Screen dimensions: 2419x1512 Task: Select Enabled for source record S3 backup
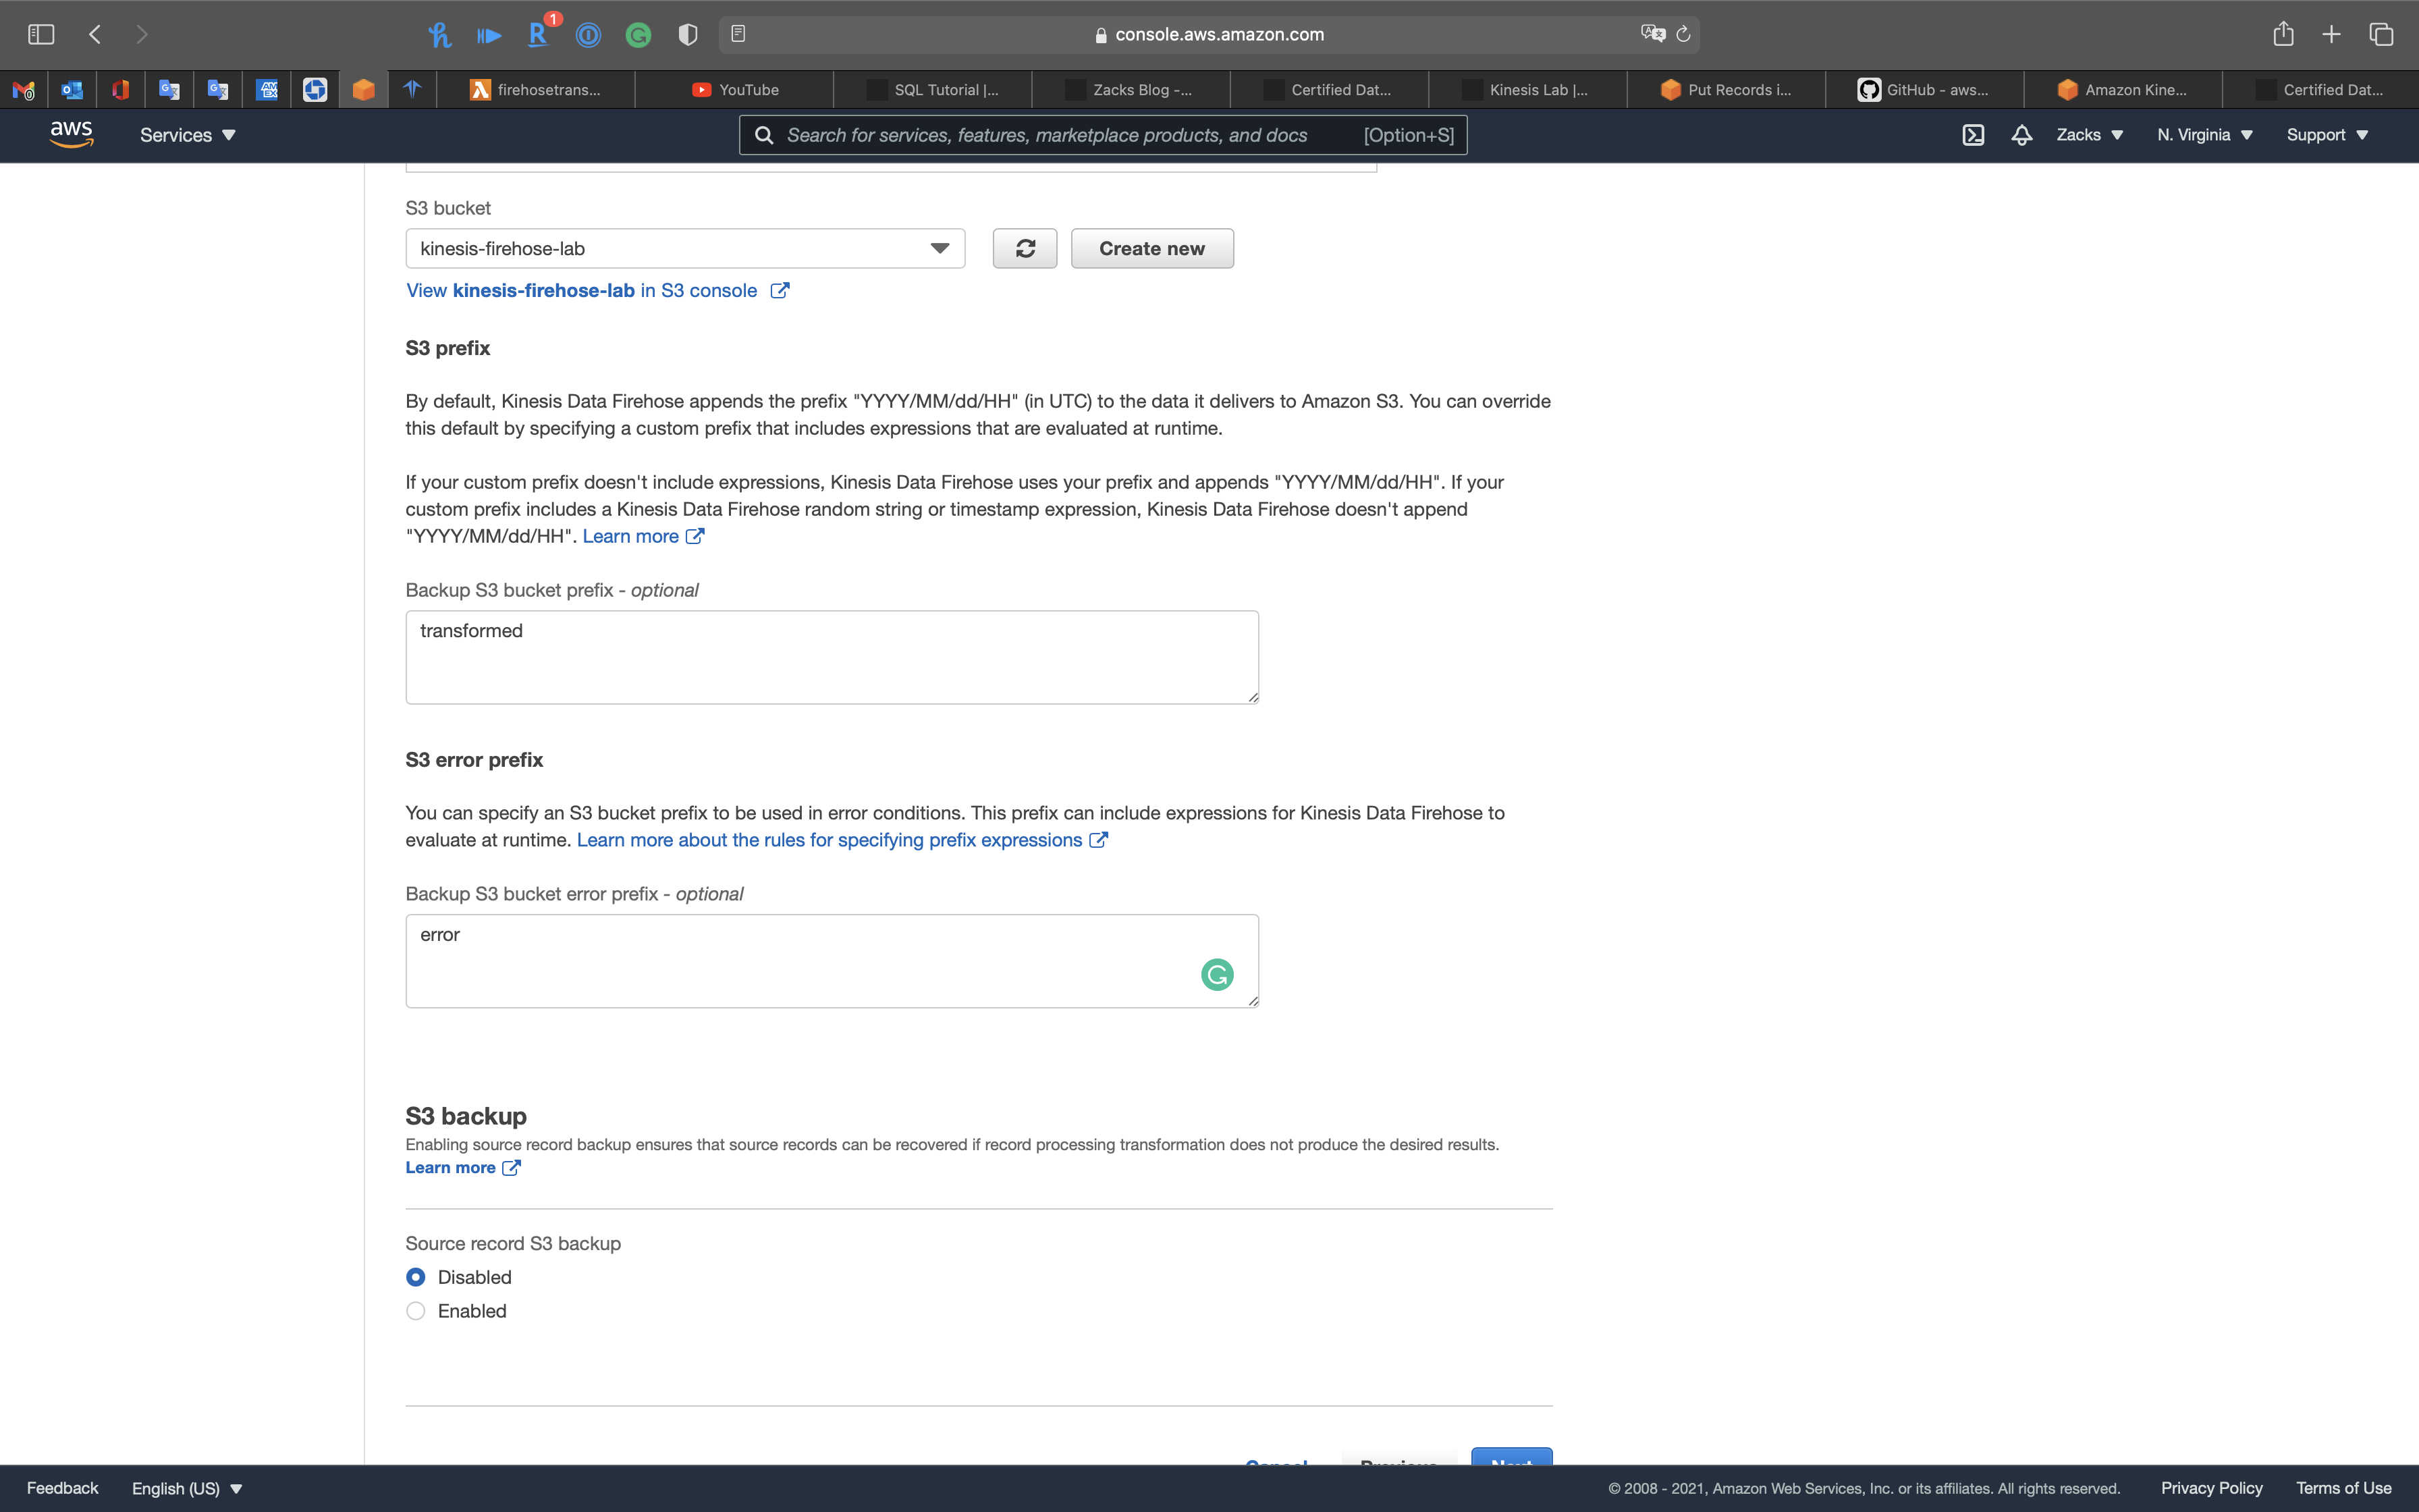coord(416,1311)
